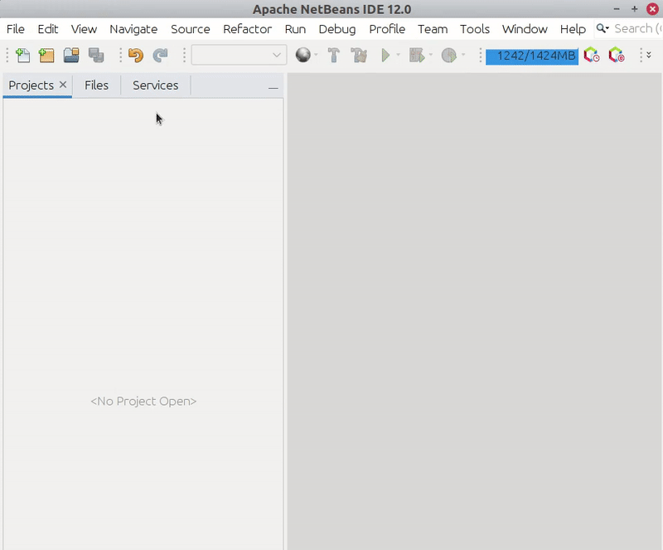Click the pause I/O checks icon
663x550 pixels.
(x=617, y=55)
